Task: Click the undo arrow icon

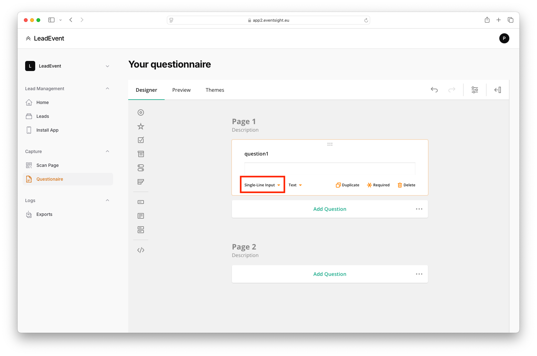Action: click(x=434, y=90)
